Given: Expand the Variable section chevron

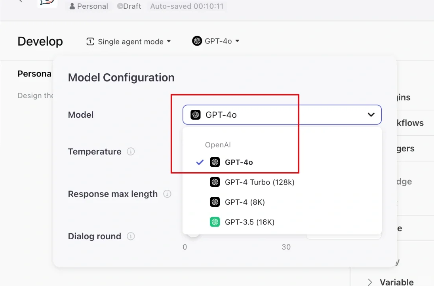Looking at the screenshot, I should coord(370,282).
